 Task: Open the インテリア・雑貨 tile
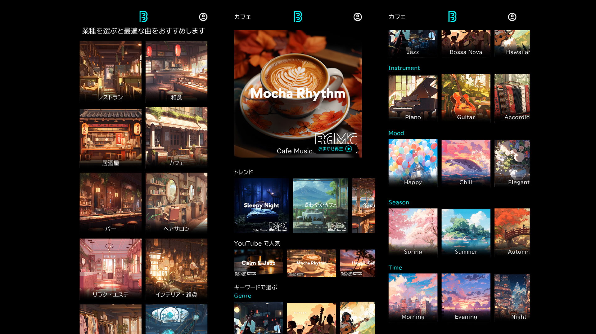(176, 269)
